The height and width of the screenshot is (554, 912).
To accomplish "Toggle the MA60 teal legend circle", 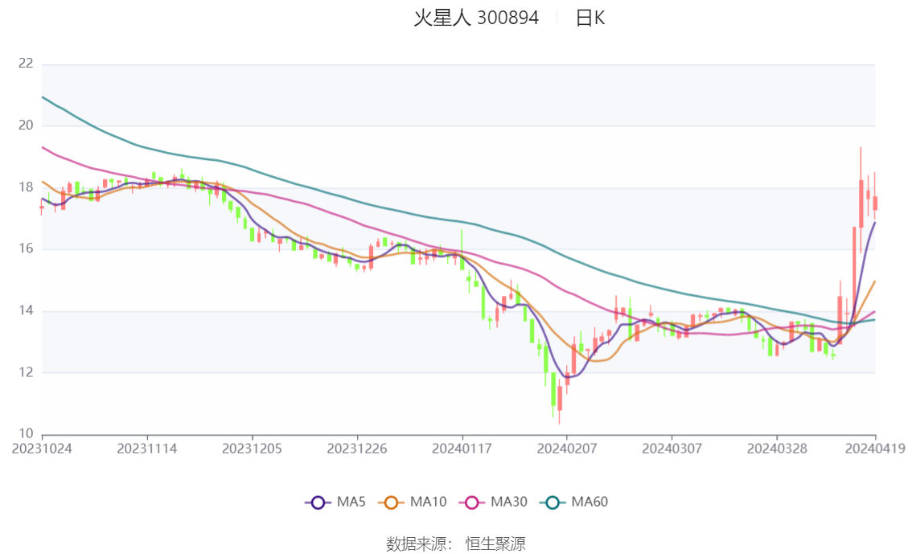I will pos(553,503).
